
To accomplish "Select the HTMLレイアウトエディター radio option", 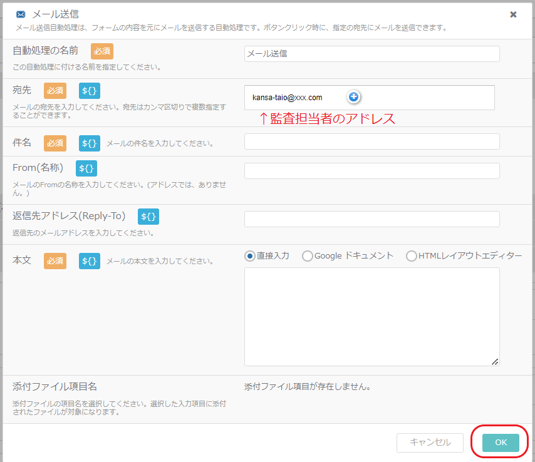I will click(412, 256).
